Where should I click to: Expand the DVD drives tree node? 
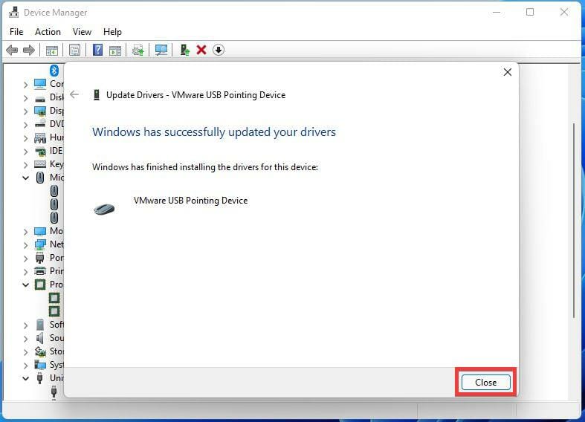click(25, 125)
